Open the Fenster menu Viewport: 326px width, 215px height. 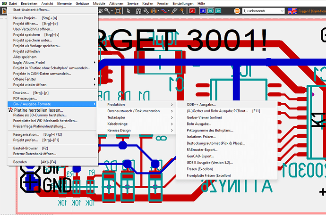(163, 3)
